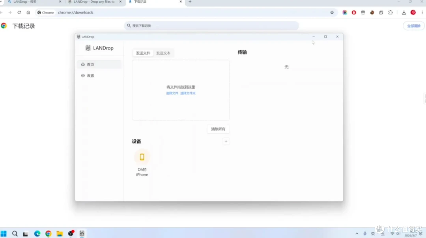Image resolution: width=426 pixels, height=238 pixels.
Task: Bookmark this page with the star icon
Action: 332,13
